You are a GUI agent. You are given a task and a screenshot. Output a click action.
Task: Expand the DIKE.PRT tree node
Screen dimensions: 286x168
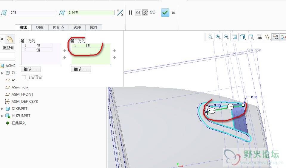point(2,109)
